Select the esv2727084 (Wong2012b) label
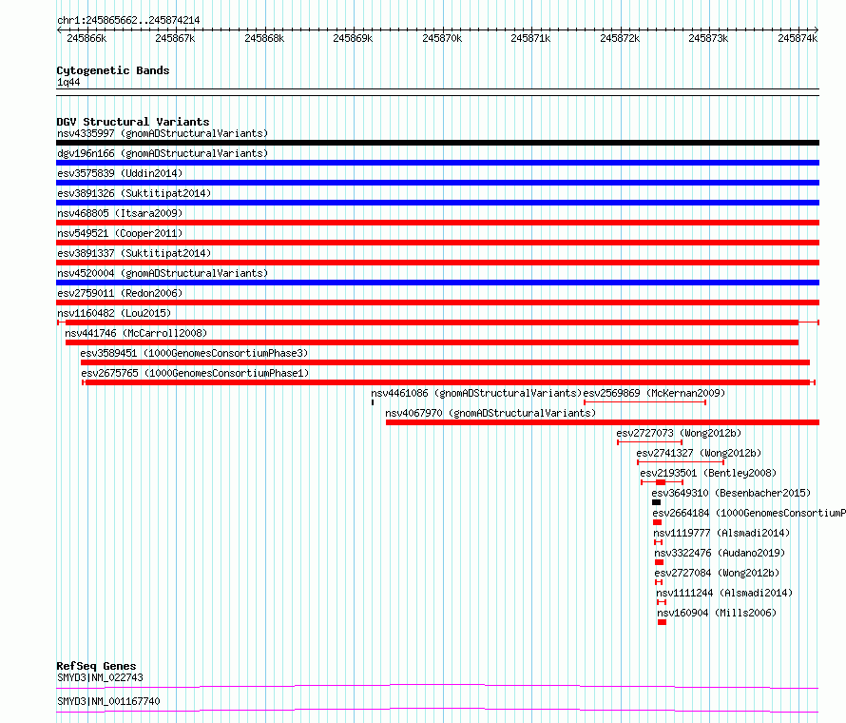Image resolution: width=846 pixels, height=723 pixels. click(x=717, y=573)
